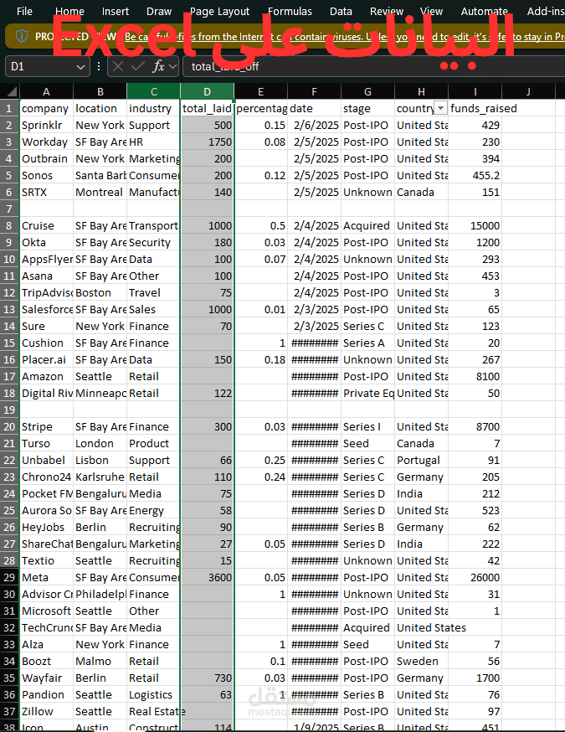
Task: Click the 'Stripe' company cell
Action: click(x=46, y=426)
